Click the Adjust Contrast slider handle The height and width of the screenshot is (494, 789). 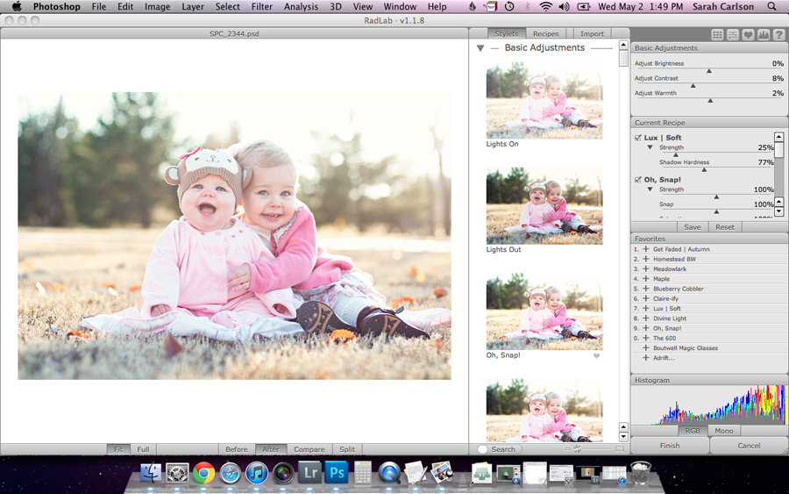(x=693, y=86)
